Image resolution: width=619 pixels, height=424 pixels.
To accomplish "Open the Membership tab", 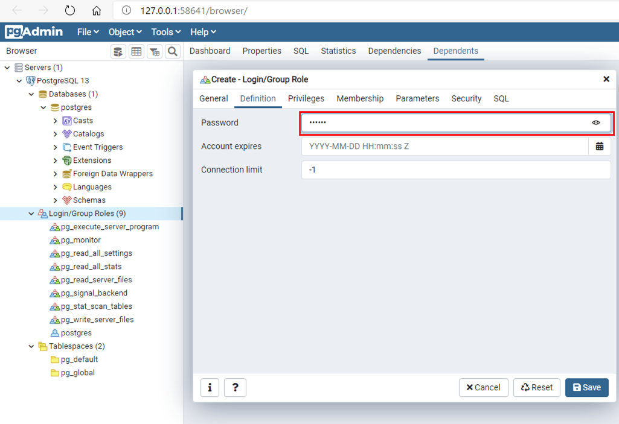I will tap(360, 99).
